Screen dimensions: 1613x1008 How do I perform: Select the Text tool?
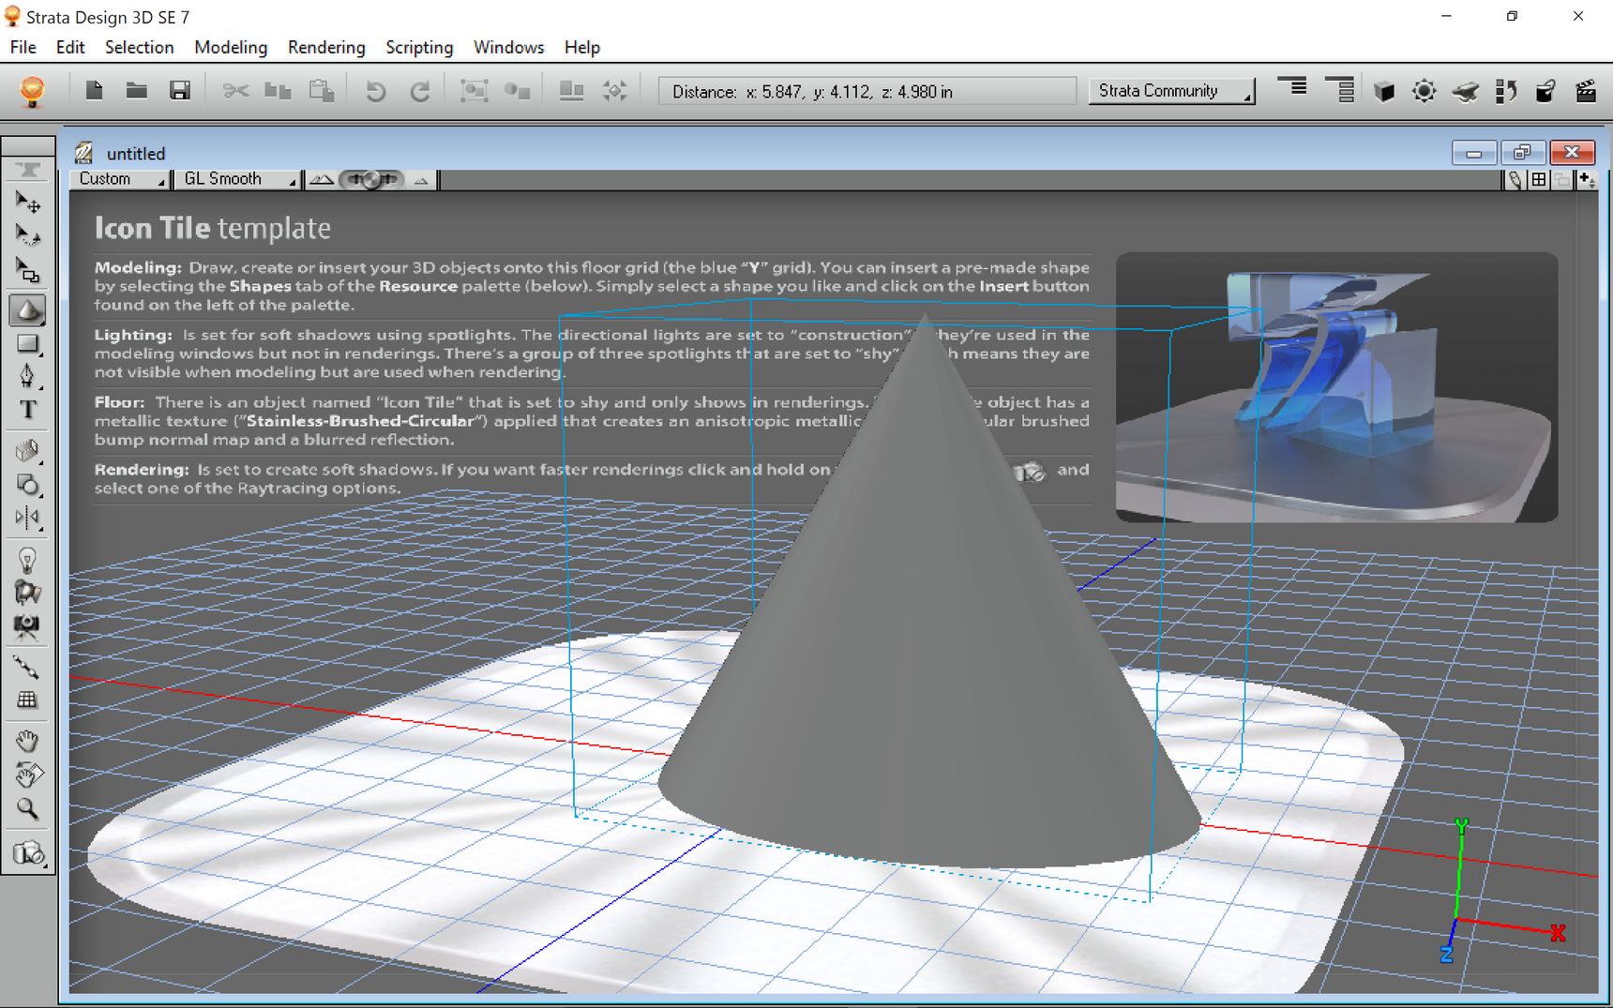[x=28, y=410]
